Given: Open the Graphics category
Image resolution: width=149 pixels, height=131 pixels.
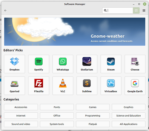Looking at the screenshot, I should pyautogui.click(x=129, y=107).
